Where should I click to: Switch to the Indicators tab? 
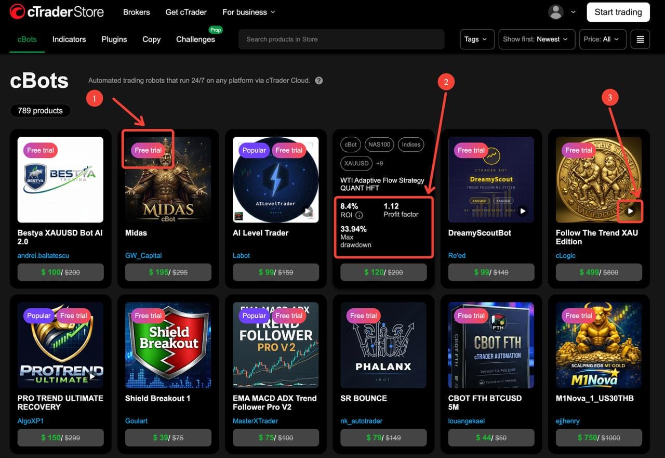point(69,39)
